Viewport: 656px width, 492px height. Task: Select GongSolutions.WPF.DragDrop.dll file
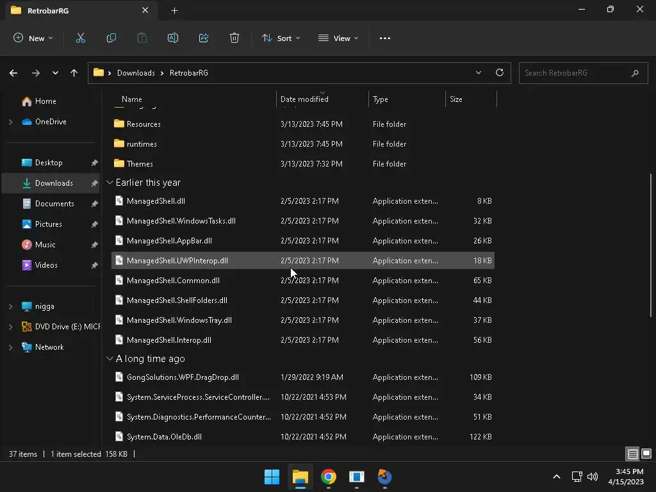tap(303, 377)
